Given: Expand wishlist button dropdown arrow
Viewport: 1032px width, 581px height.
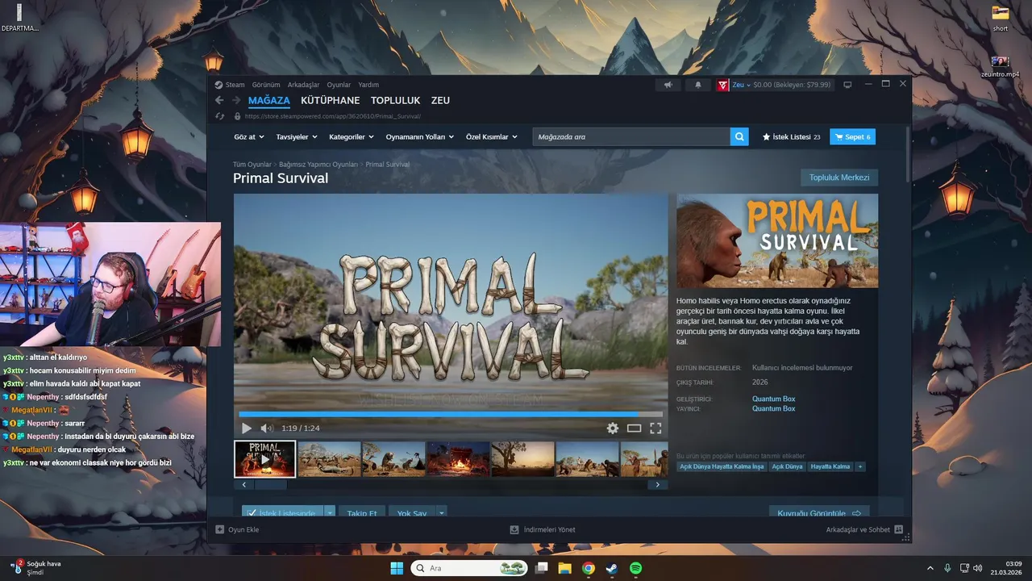Looking at the screenshot, I should tap(330, 513).
